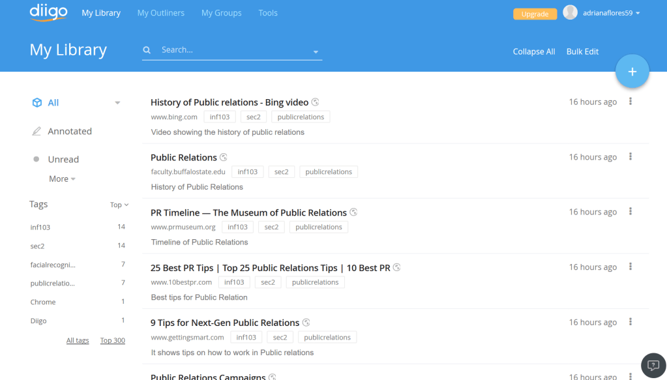Expand the search options dropdown arrow

[x=316, y=51]
